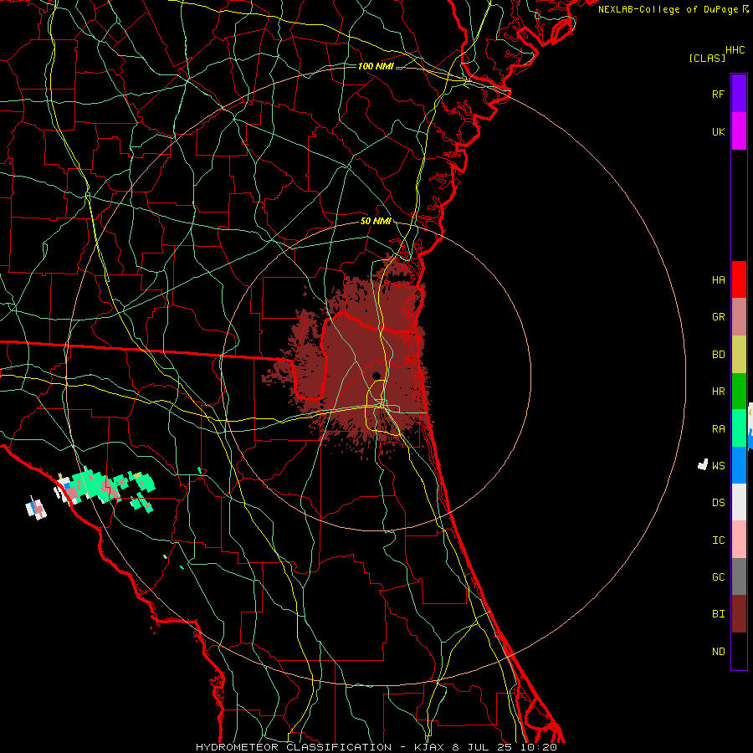
Task: Click the GR pink-brown legend swatch
Action: click(739, 317)
